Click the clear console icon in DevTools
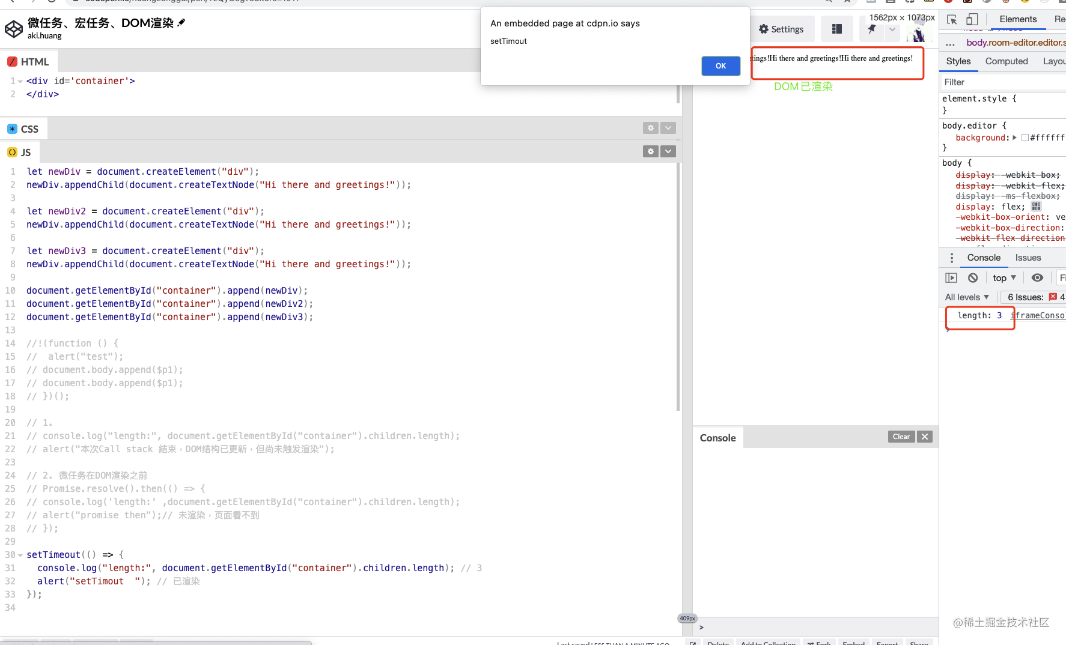1066x645 pixels. 973,277
